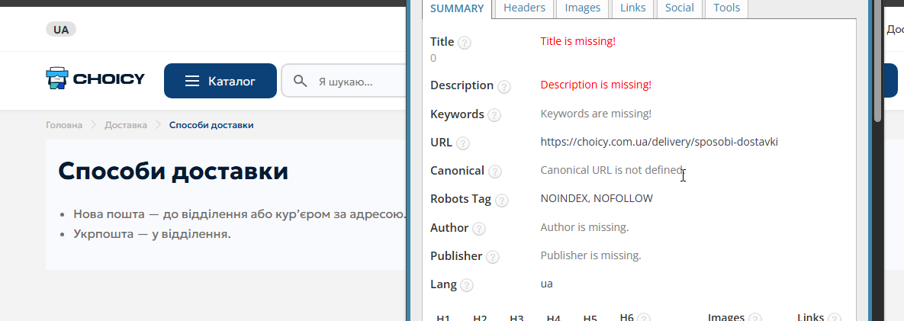904x321 pixels.
Task: Open the Headers tab
Action: (x=525, y=8)
